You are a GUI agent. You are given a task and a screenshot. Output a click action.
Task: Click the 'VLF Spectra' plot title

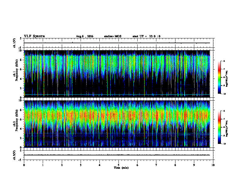point(34,36)
